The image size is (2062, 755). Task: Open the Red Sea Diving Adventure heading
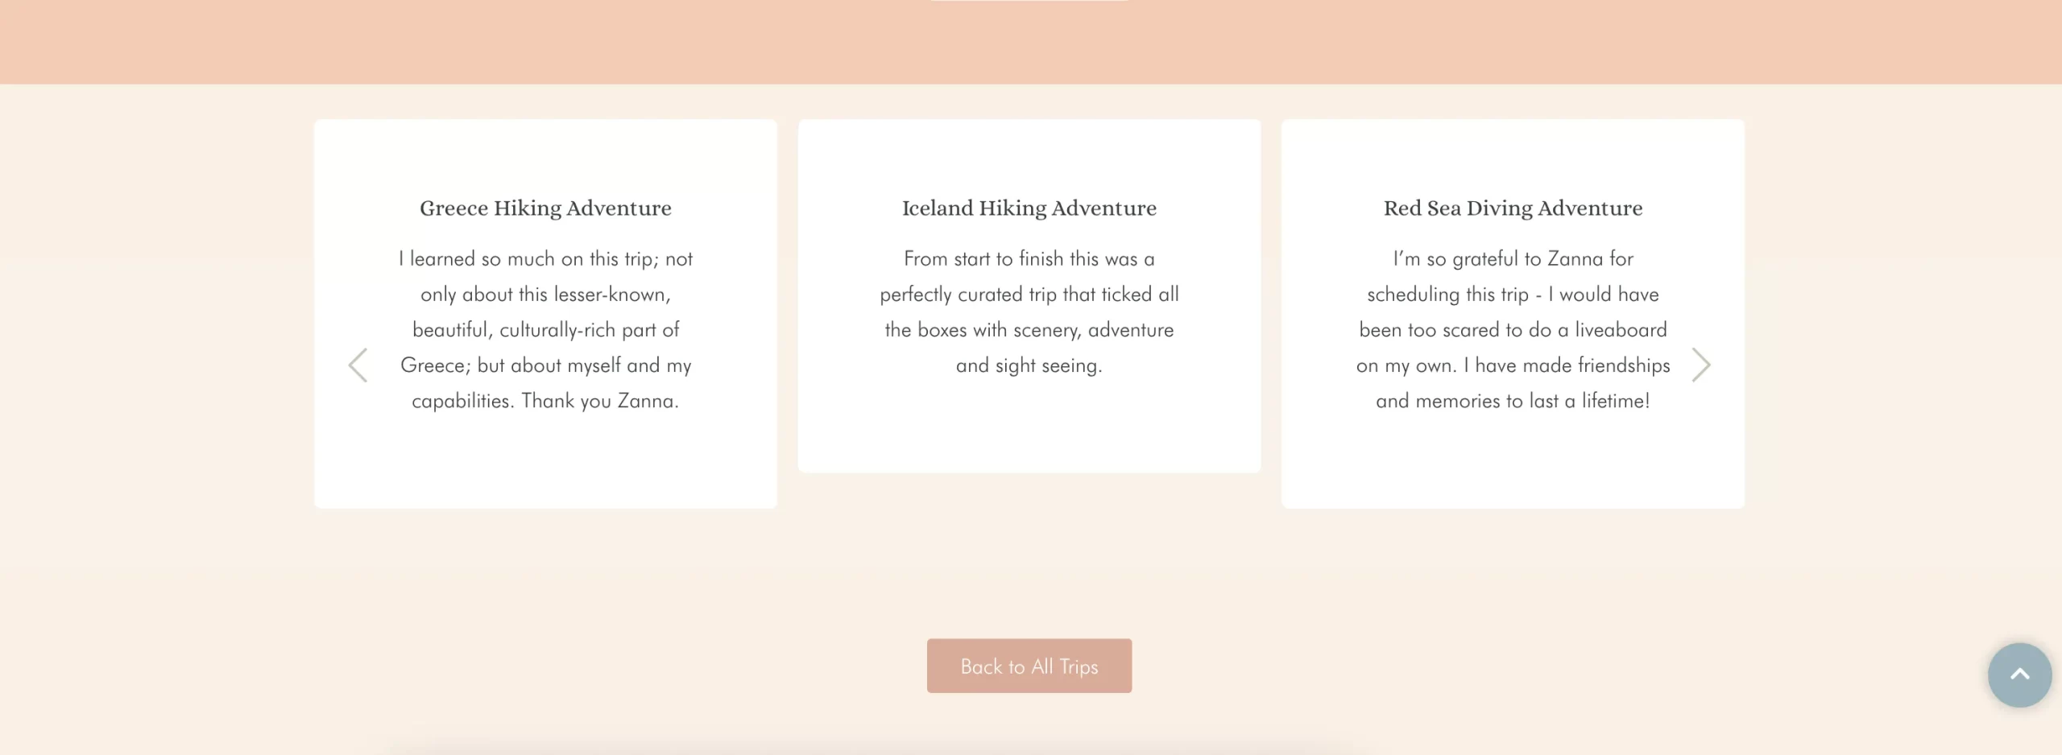pos(1513,208)
